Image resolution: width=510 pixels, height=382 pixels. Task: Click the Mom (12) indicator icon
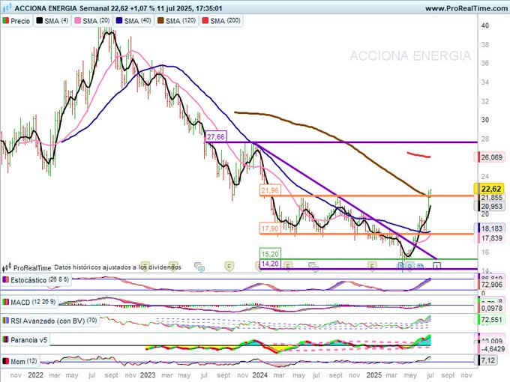click(x=5, y=361)
